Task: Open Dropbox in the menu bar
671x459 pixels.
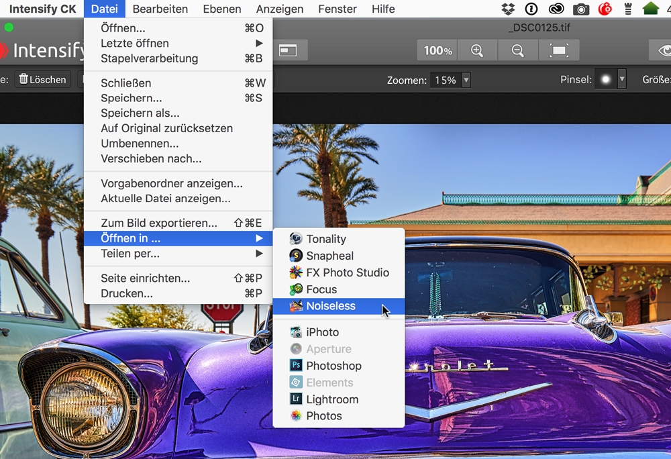Action: click(508, 9)
